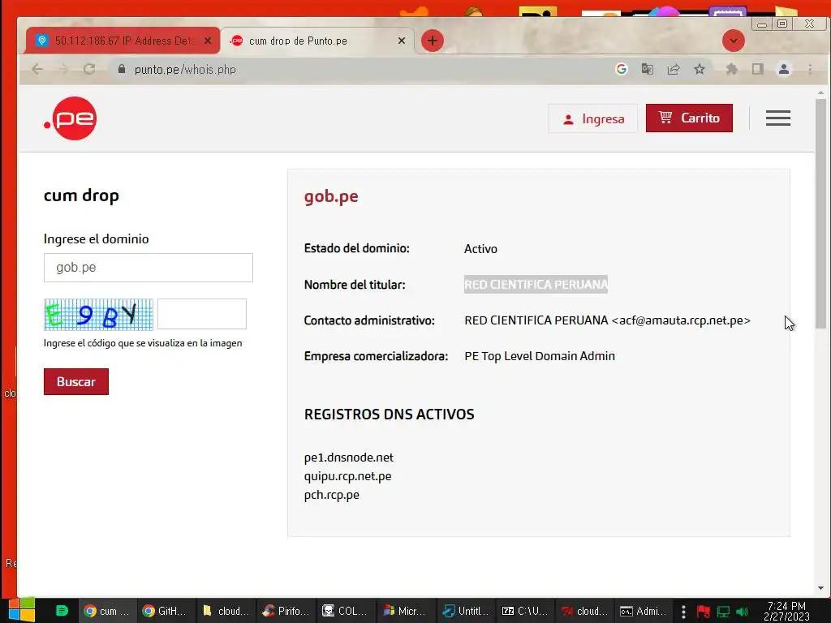Open a new browser tab with the plus button
831x623 pixels.
click(x=433, y=41)
